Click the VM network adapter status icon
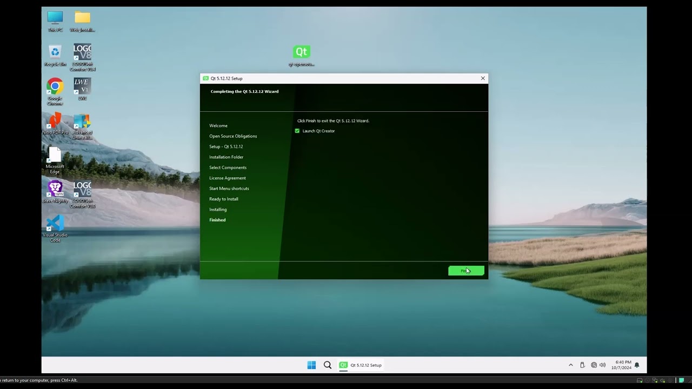692x389 pixels. coord(655,380)
